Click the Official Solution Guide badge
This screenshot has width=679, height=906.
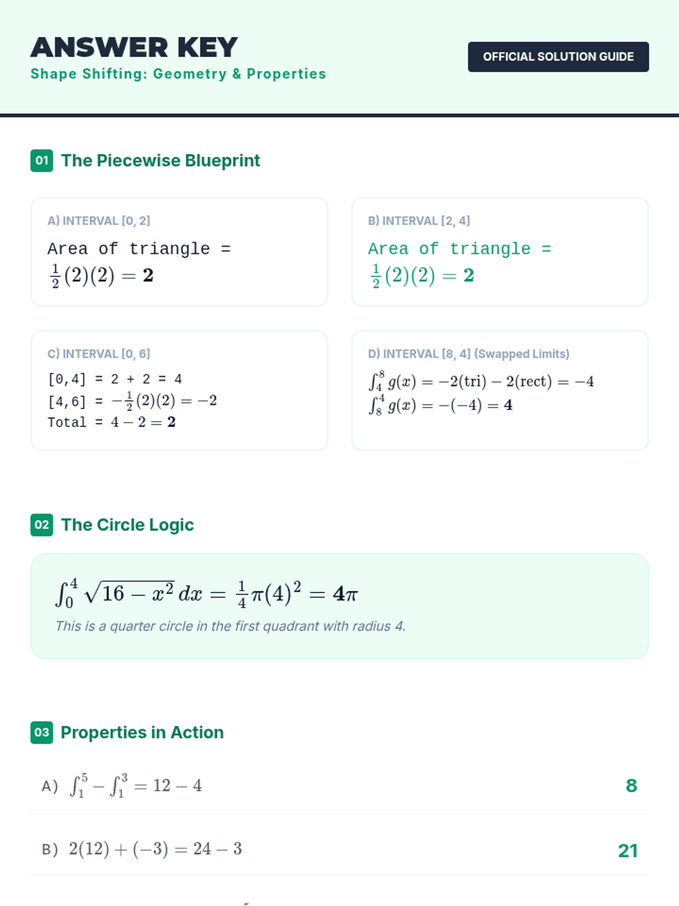coord(558,57)
